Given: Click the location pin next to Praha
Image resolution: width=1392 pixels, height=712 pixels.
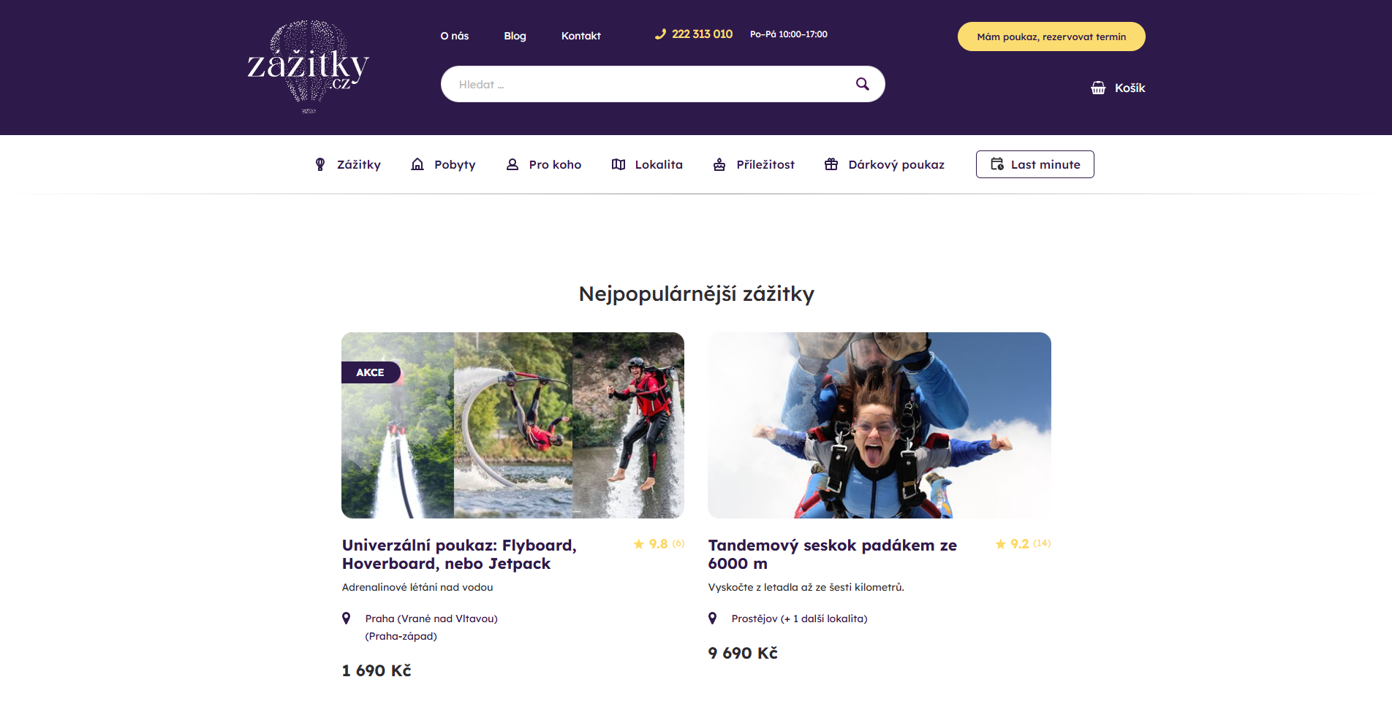Looking at the screenshot, I should [x=347, y=619].
